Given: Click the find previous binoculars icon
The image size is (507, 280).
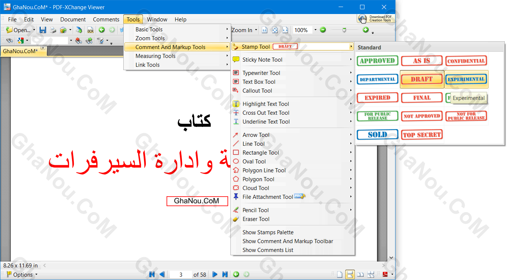Looking at the screenshot, I should 78,41.
